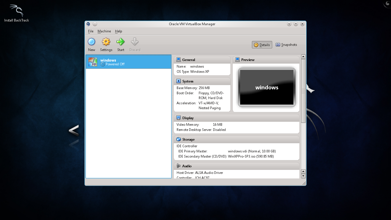Open the Audio section heading
Image resolution: width=391 pixels, height=220 pixels.
point(187,166)
